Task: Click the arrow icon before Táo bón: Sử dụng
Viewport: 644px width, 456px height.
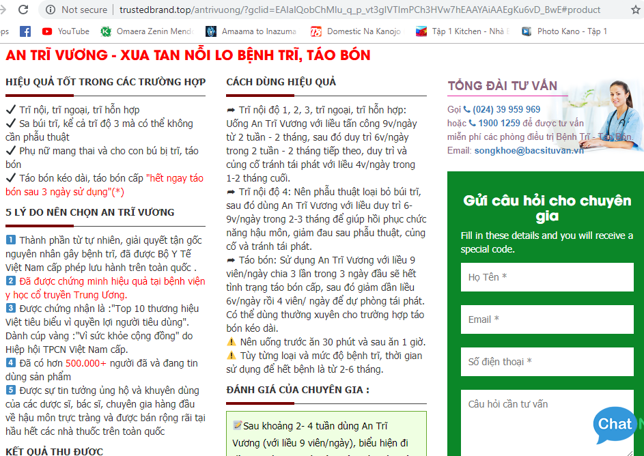Action: click(x=231, y=260)
